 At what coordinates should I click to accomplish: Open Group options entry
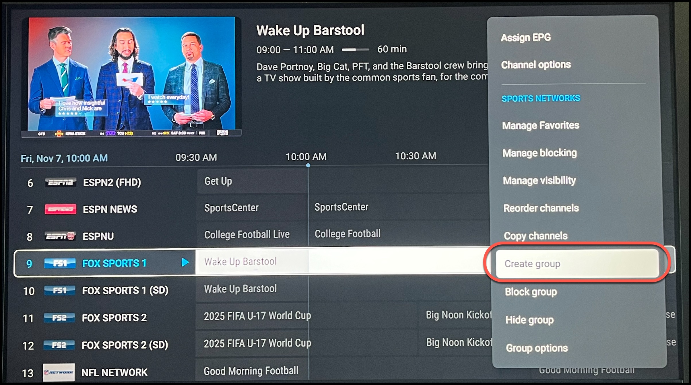coord(537,348)
